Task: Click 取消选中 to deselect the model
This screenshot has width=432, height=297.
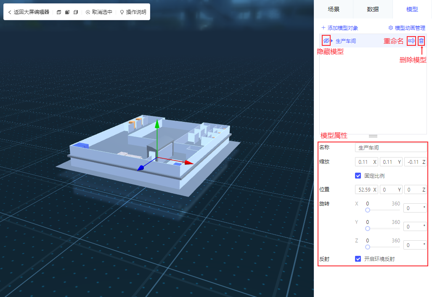Action: (99, 12)
